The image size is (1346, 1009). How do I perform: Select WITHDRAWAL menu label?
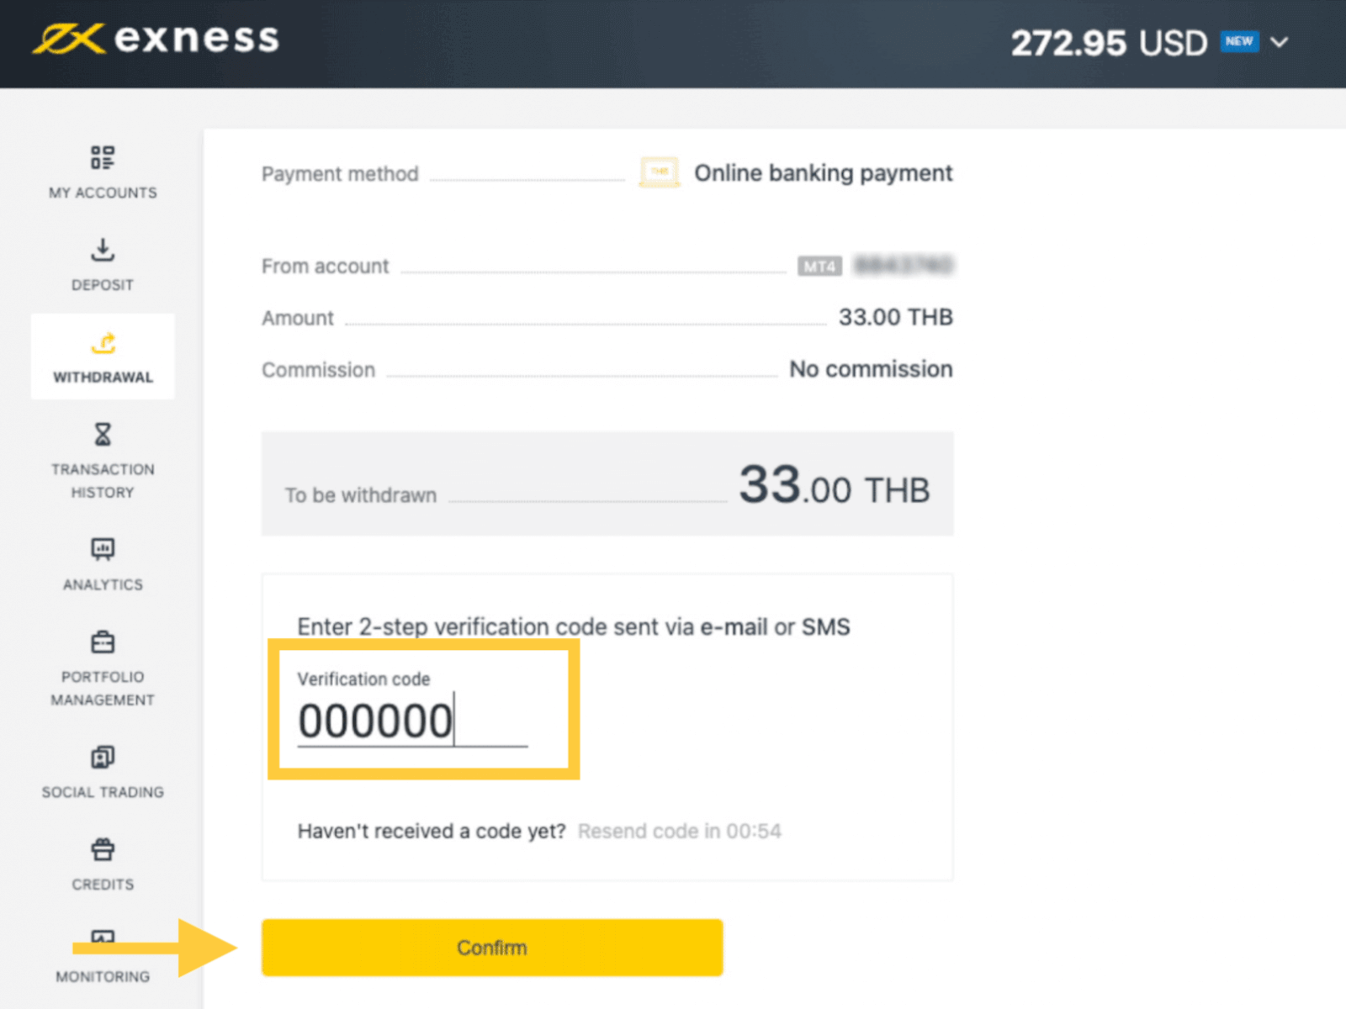click(x=103, y=378)
